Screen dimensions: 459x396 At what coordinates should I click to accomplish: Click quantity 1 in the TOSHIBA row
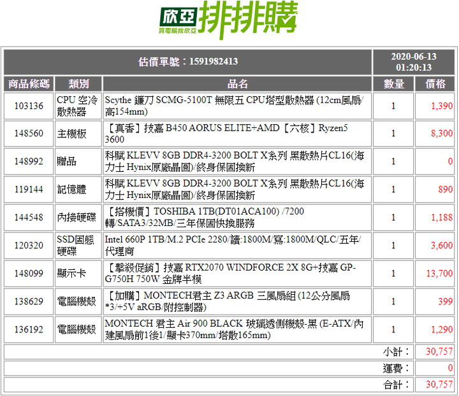[x=393, y=218]
